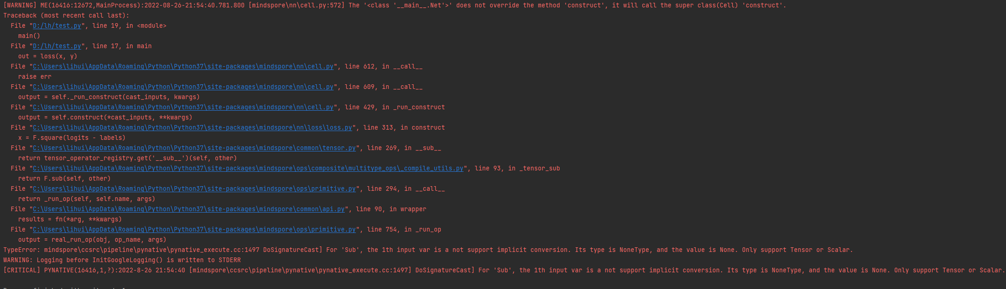Click the 'Traceback (most recent call last)' line
The width and height of the screenshot is (1006, 289).
point(66,16)
